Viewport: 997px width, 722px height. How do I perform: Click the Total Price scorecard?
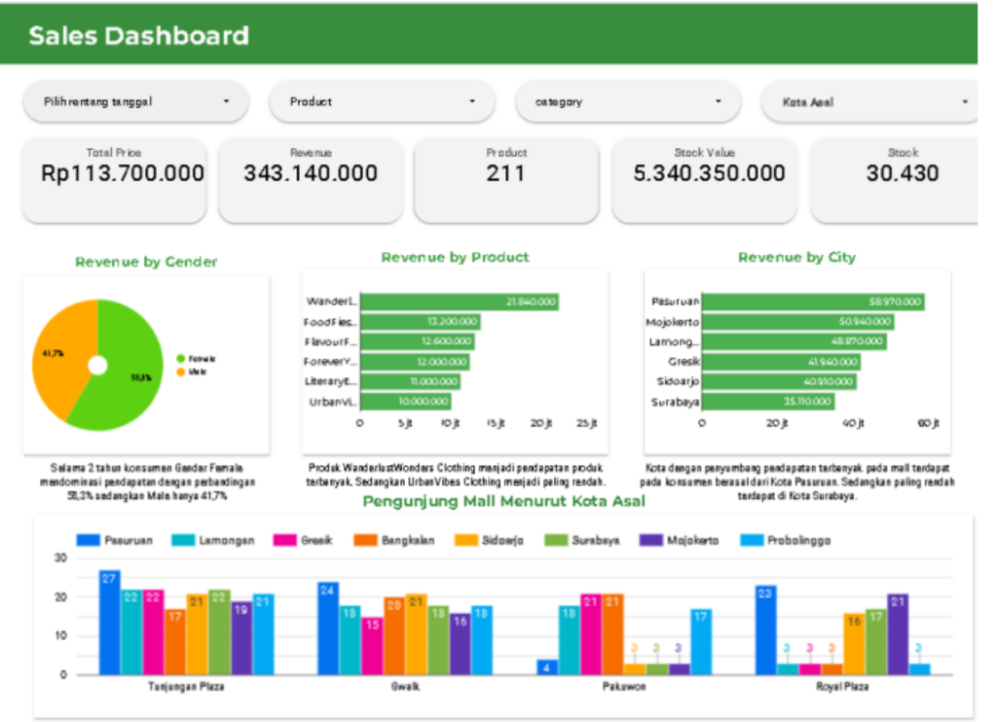pyautogui.click(x=114, y=180)
